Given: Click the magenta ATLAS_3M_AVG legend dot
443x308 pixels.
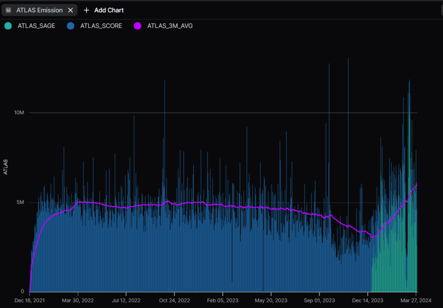Looking at the screenshot, I should click(138, 26).
